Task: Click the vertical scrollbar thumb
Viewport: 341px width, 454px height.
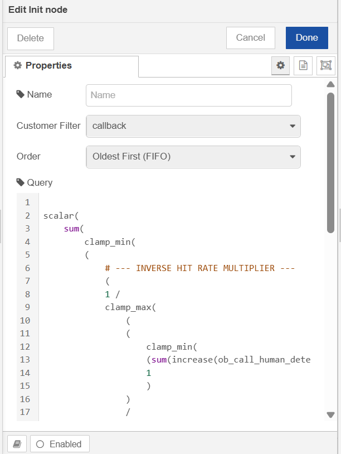Action: point(330,163)
